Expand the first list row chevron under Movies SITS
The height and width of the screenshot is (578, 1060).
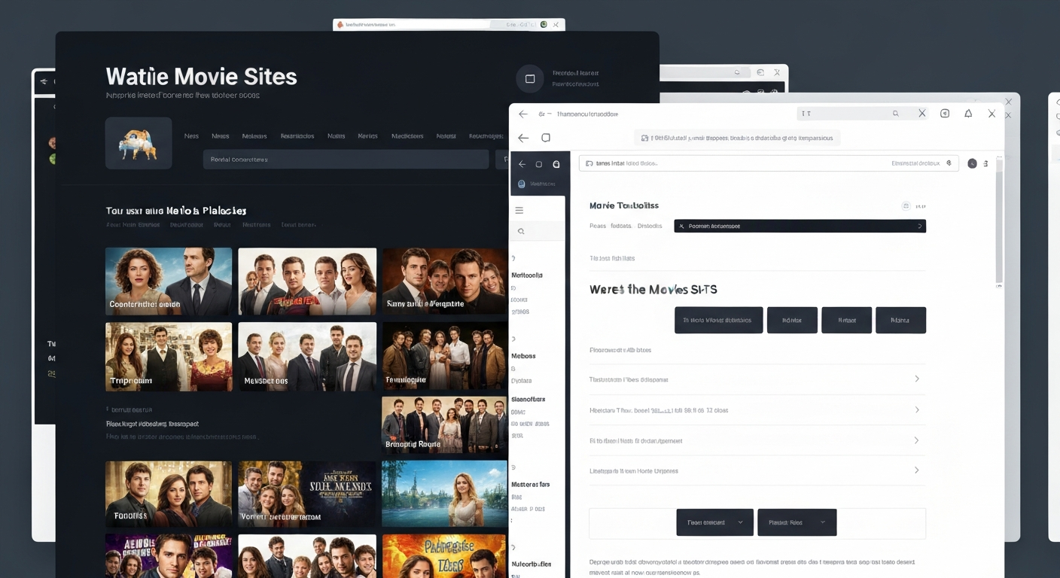[x=917, y=379]
